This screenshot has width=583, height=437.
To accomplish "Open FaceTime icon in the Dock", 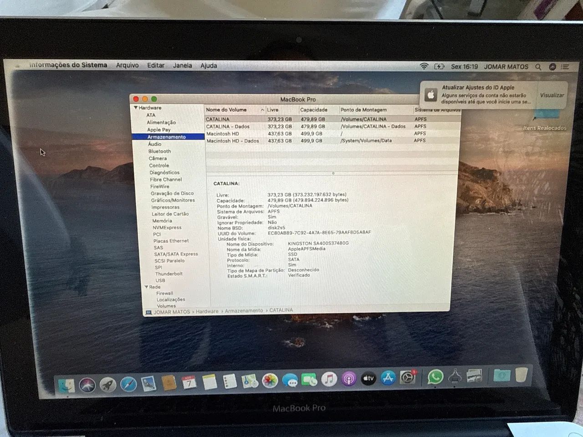I will [309, 380].
